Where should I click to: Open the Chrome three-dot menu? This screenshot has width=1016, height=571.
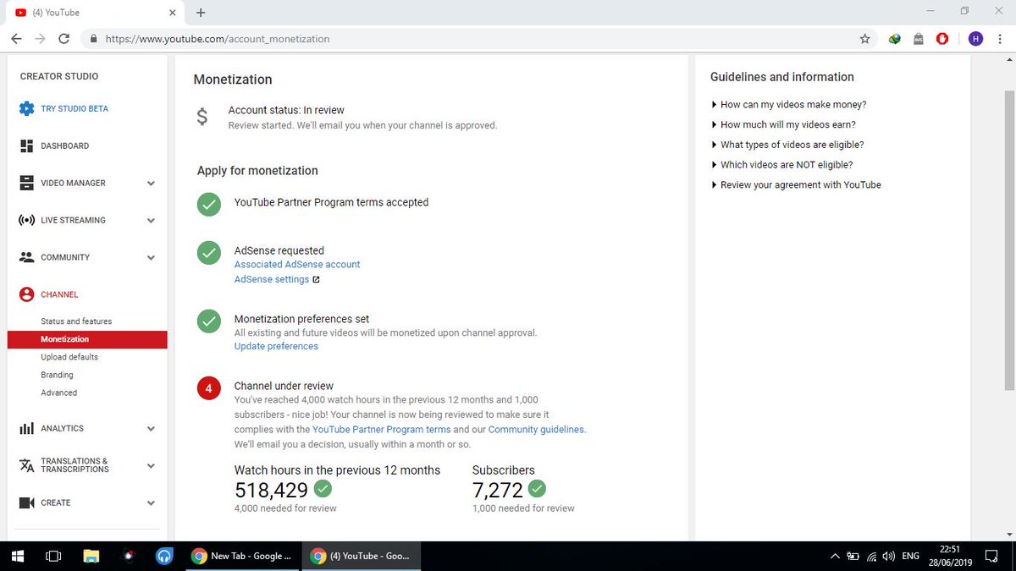pyautogui.click(x=1000, y=39)
